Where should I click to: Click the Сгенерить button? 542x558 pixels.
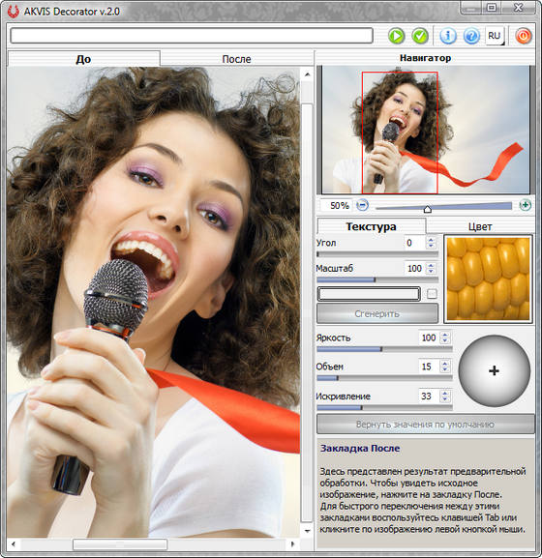377,313
